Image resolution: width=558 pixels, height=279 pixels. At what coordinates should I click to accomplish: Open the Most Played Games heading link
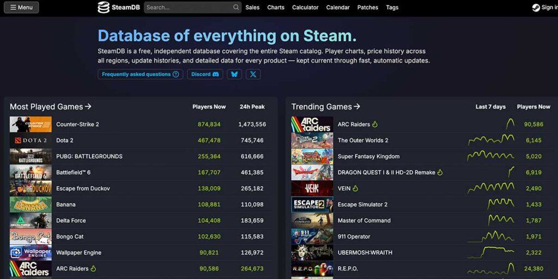click(x=51, y=106)
